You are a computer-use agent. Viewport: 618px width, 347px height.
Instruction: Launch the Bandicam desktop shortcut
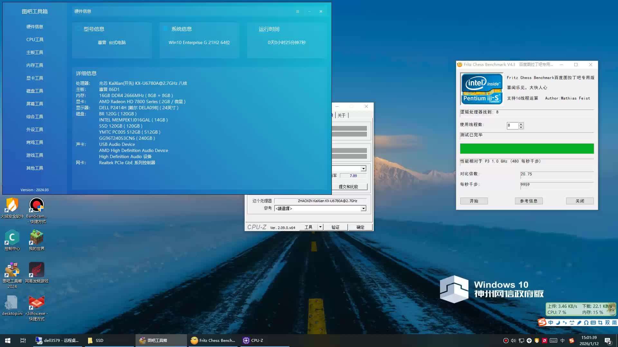[37, 210]
